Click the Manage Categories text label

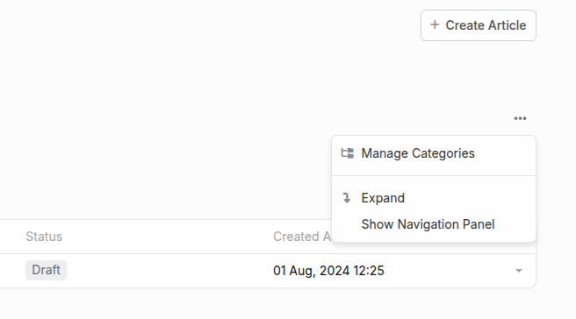click(418, 153)
